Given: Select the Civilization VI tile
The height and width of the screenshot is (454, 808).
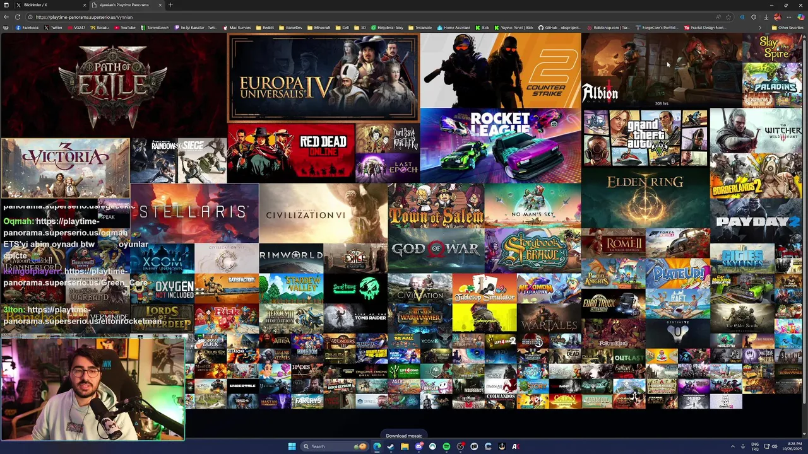Looking at the screenshot, I should [x=323, y=213].
